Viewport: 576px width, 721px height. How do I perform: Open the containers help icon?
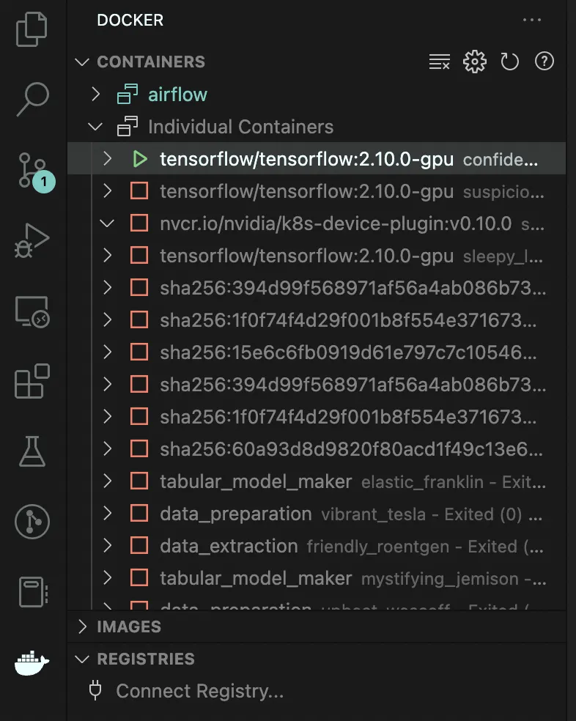[x=544, y=62]
